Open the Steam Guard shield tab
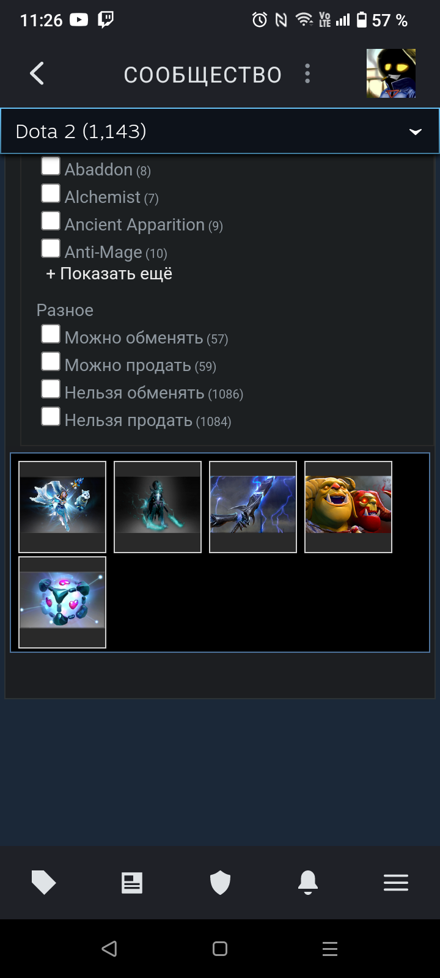Screen dimensions: 440x978 (x=220, y=883)
